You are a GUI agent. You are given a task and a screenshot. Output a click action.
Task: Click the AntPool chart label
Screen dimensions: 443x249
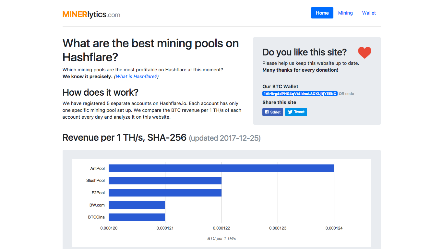click(x=98, y=168)
